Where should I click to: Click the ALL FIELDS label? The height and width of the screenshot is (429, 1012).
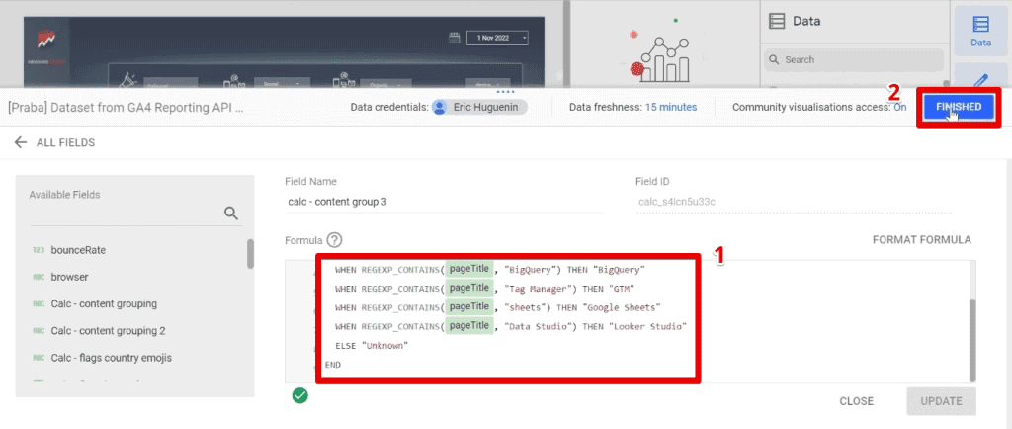pyautogui.click(x=66, y=142)
